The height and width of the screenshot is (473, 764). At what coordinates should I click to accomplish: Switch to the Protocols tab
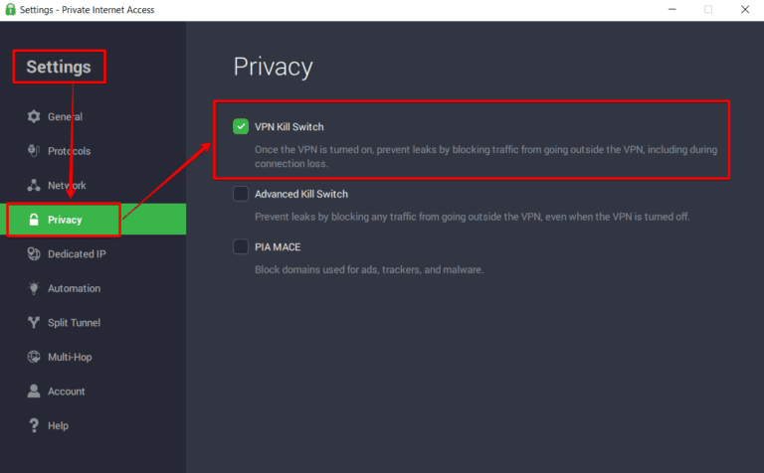click(69, 151)
